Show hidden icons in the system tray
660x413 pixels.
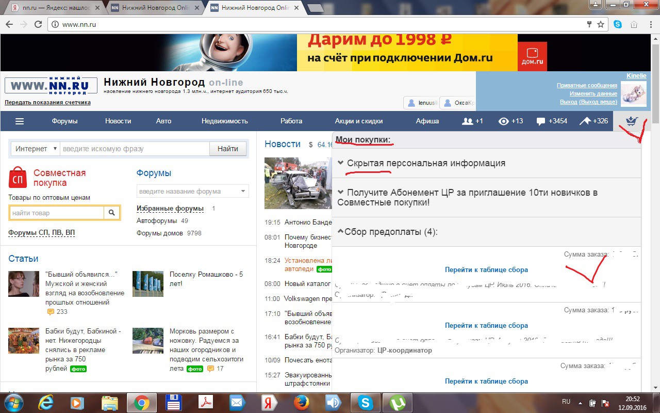pos(580,402)
